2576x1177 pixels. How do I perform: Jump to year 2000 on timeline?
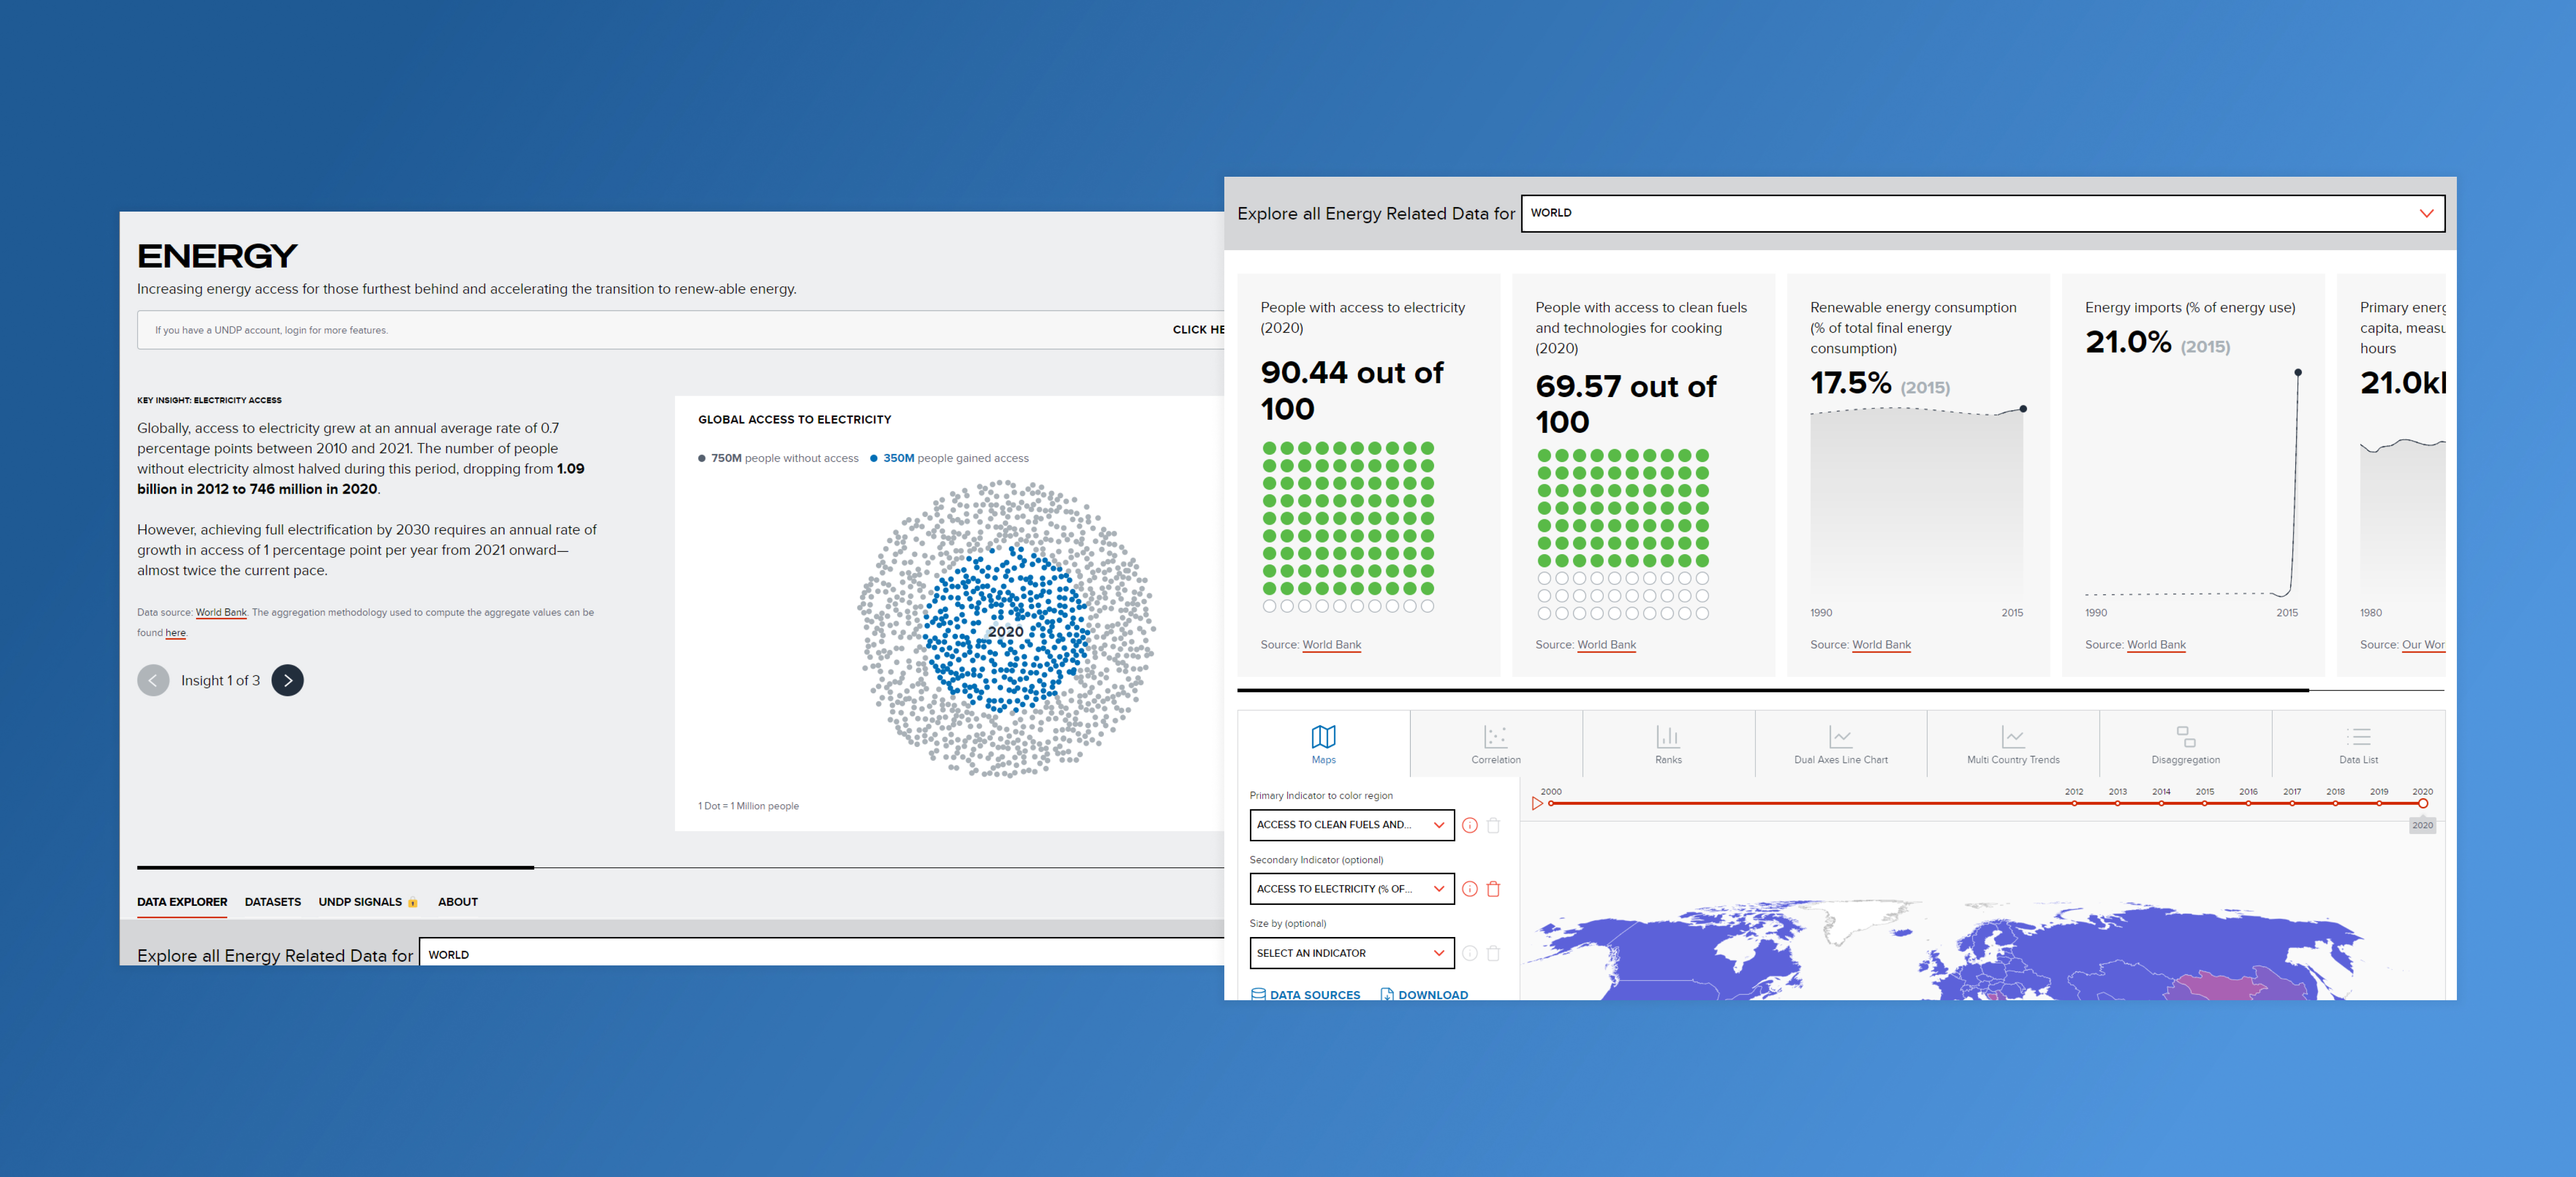[x=1551, y=803]
